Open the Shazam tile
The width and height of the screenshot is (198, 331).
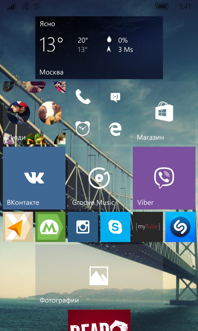point(180,227)
